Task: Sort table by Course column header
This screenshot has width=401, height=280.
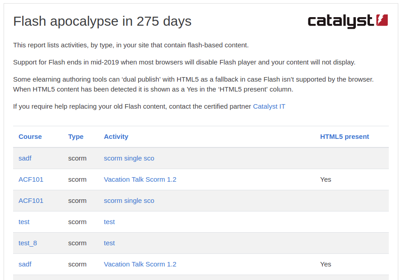Action: 30,137
